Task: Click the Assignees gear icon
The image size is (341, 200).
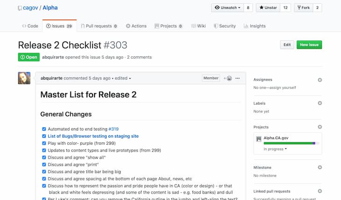Action: (320, 80)
